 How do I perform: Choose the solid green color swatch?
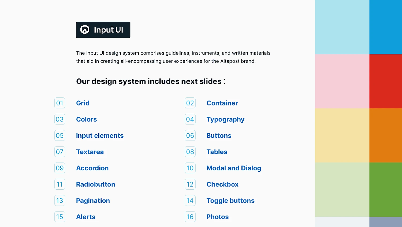(x=386, y=189)
